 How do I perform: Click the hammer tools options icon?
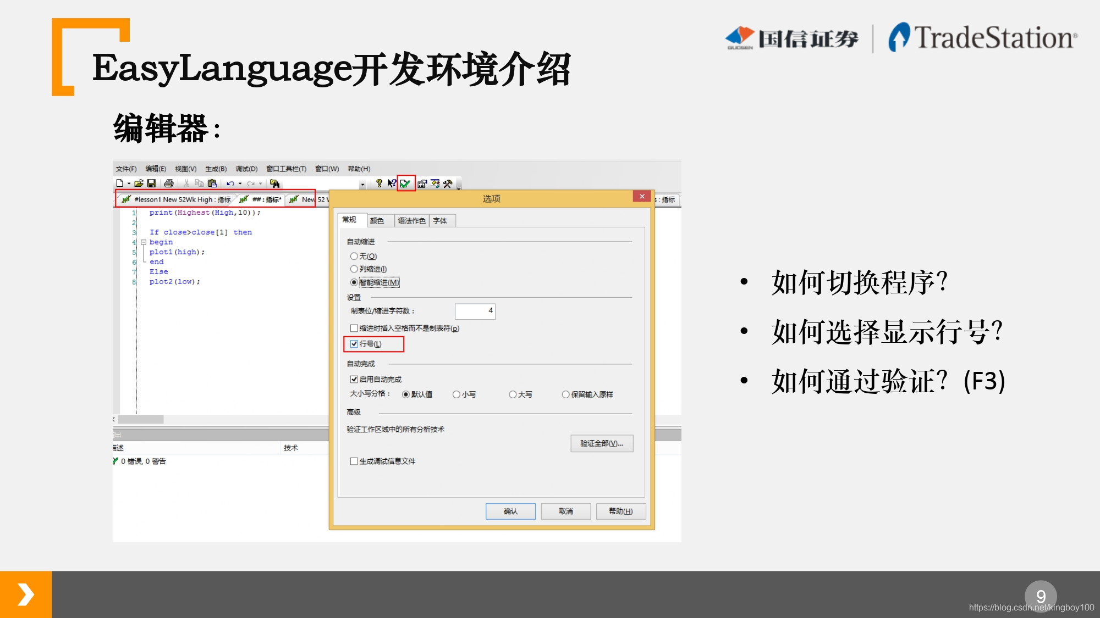[x=448, y=183]
